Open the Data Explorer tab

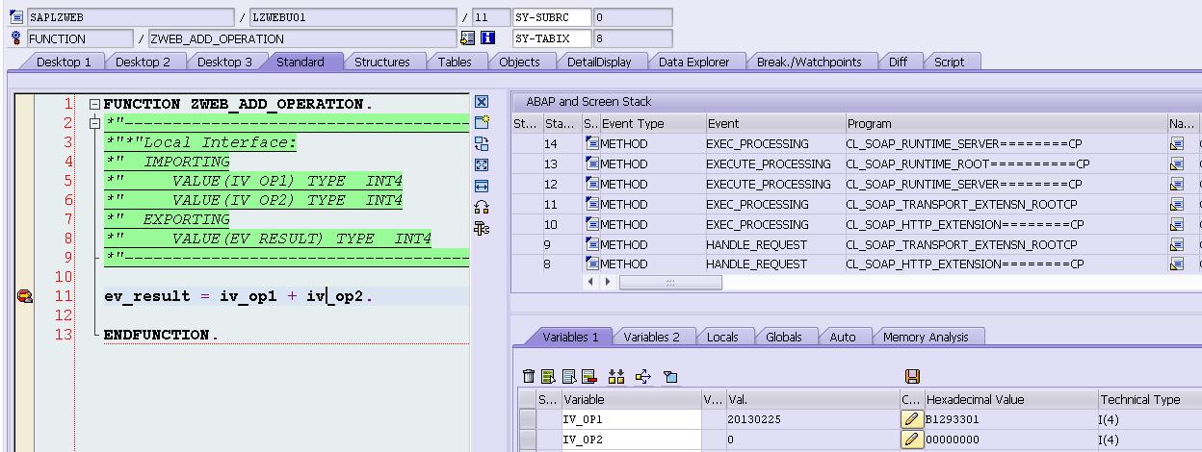coord(694,62)
